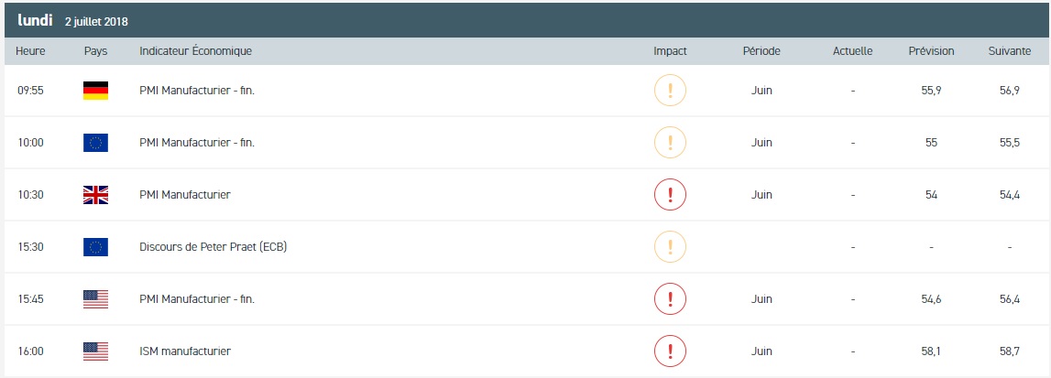Open the ISM manufacturier indicator
The width and height of the screenshot is (1051, 378).
[x=185, y=351]
